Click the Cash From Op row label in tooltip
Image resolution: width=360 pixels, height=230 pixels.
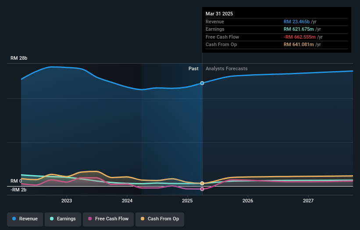point(221,45)
